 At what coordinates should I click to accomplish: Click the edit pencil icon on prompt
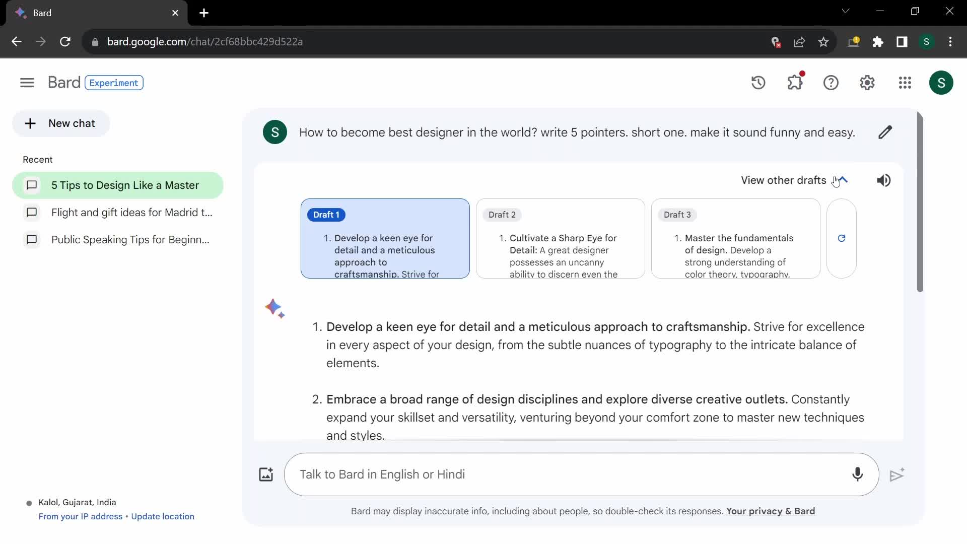coord(885,132)
